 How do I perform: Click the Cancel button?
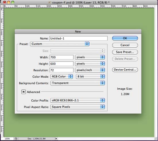click(125, 45)
